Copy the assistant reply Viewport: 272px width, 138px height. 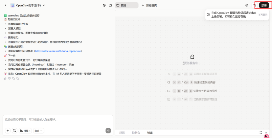click(13, 79)
